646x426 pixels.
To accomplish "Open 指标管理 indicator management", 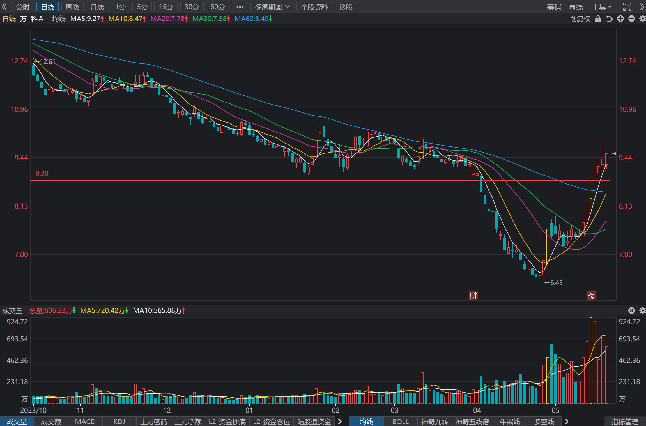I will (625, 422).
